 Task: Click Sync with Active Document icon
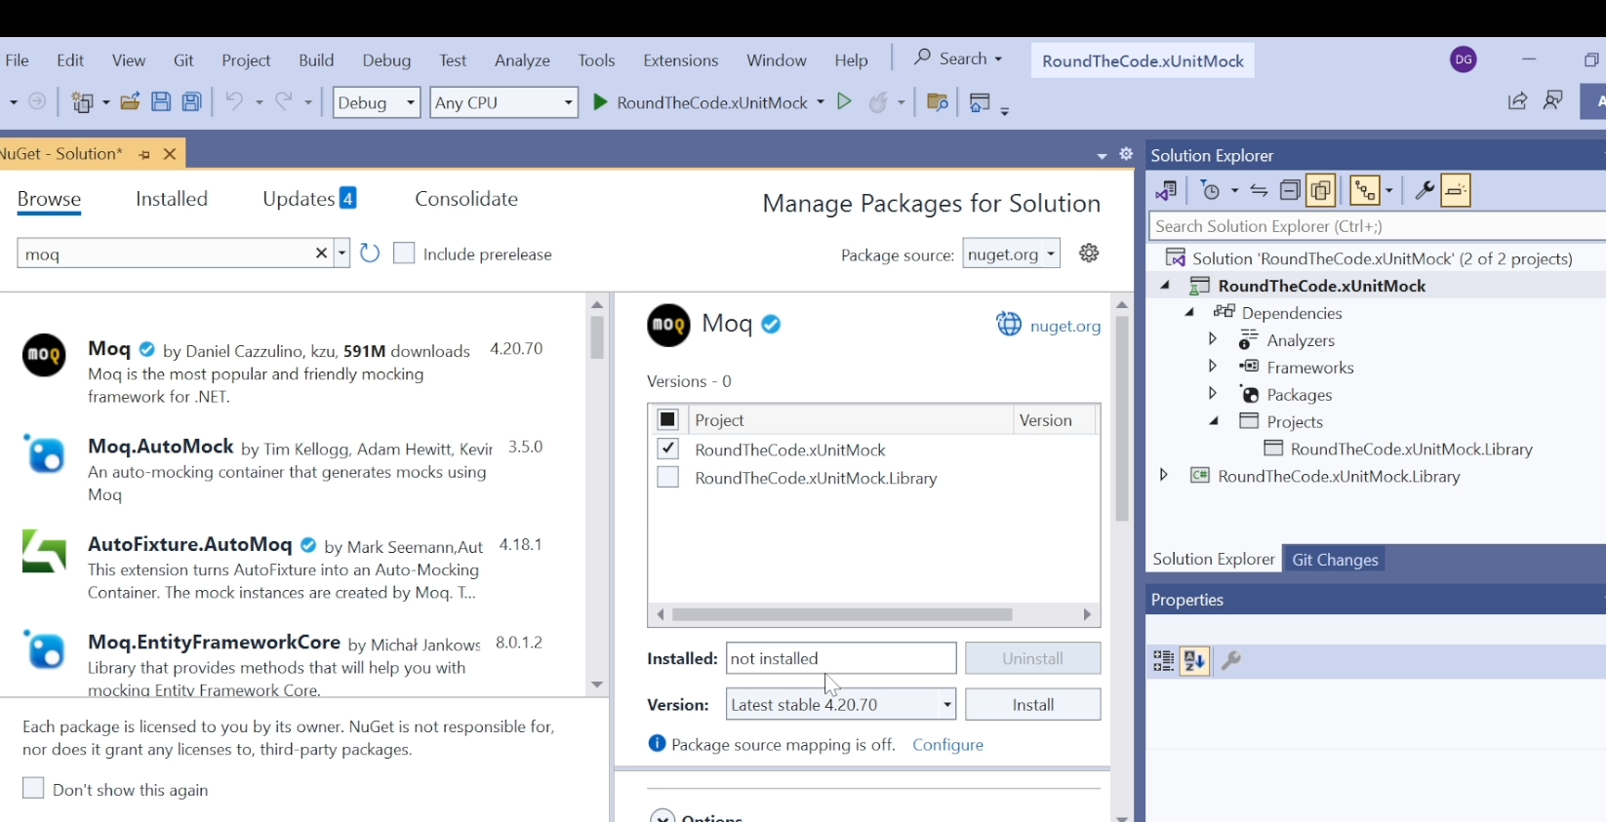coord(1259,191)
